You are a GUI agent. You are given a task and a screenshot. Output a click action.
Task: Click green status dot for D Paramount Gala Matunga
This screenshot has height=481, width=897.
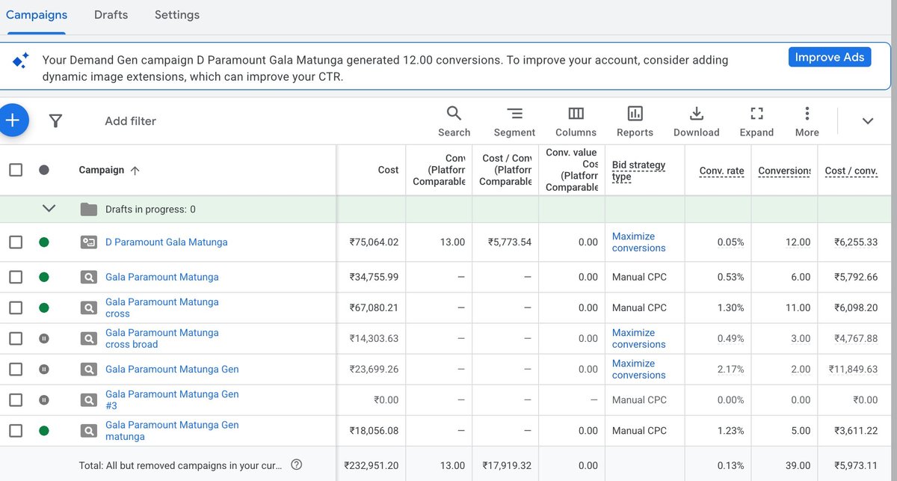pos(44,242)
